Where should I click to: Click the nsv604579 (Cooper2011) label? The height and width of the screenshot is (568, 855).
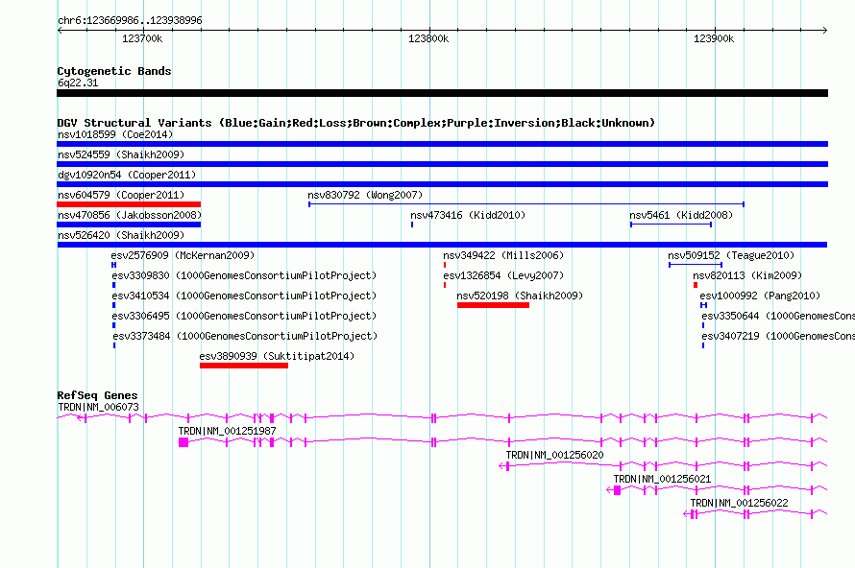pos(121,195)
